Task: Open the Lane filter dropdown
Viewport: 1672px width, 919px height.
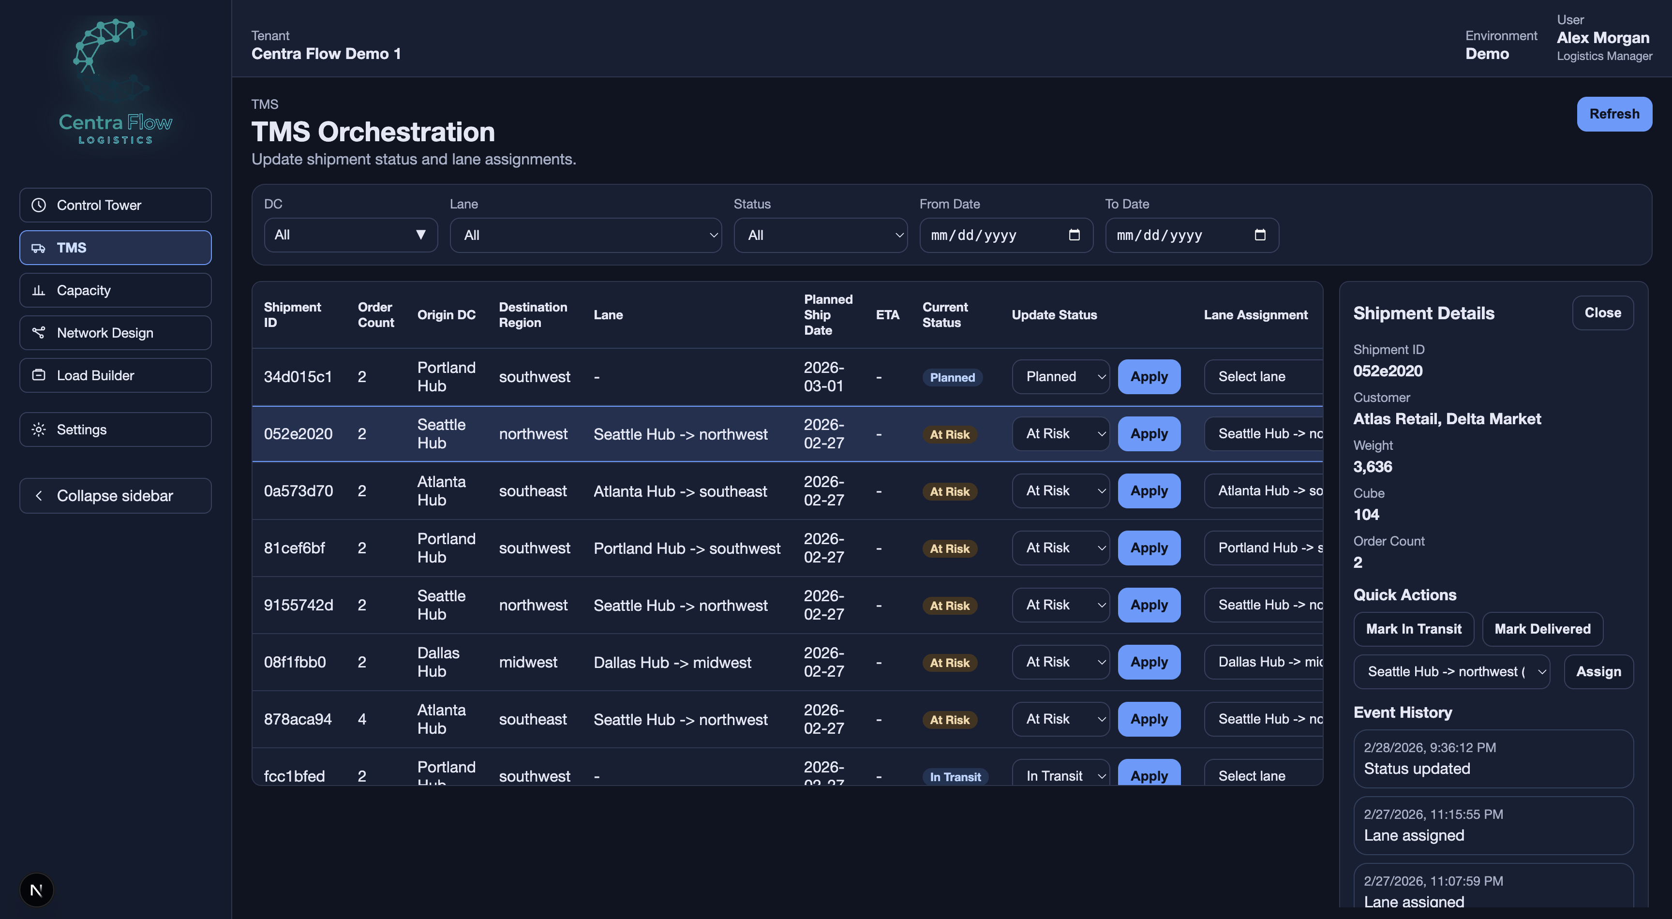Action: (x=585, y=235)
